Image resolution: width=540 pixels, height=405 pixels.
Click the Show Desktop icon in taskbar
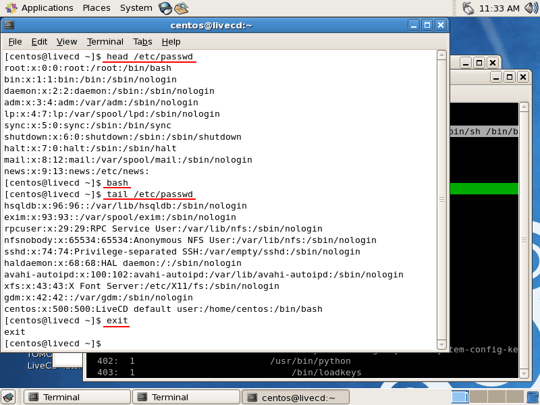8,397
